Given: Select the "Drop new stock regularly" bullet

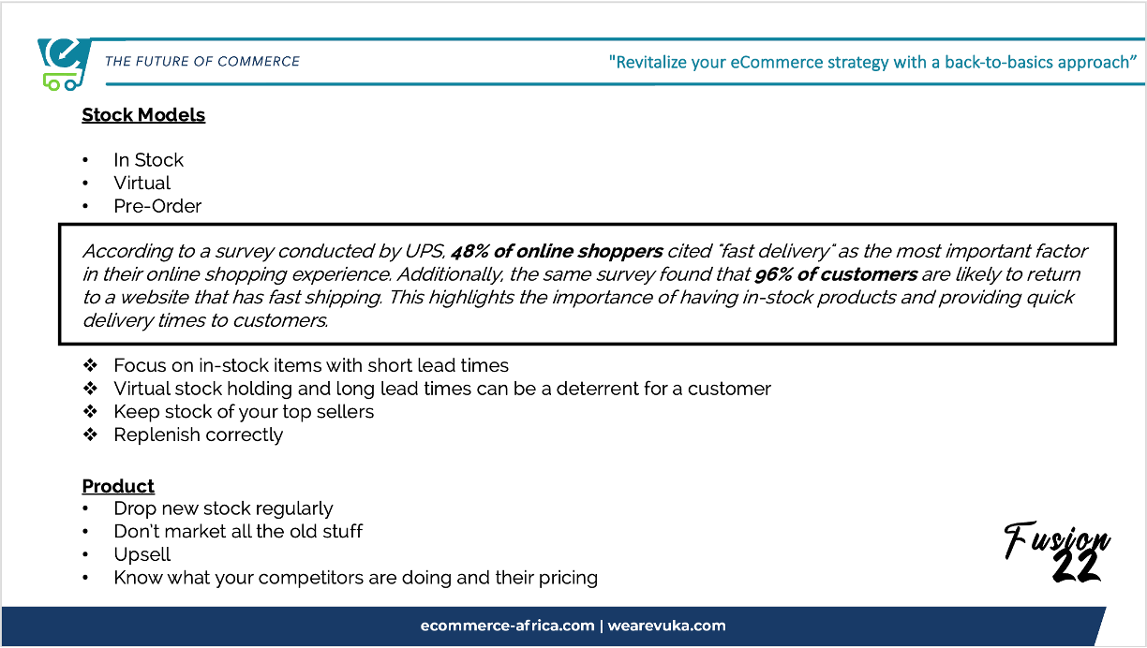Looking at the screenshot, I should click(223, 508).
